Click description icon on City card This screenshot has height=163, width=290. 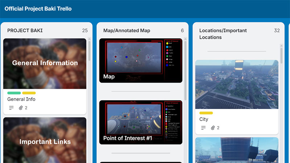(x=203, y=128)
